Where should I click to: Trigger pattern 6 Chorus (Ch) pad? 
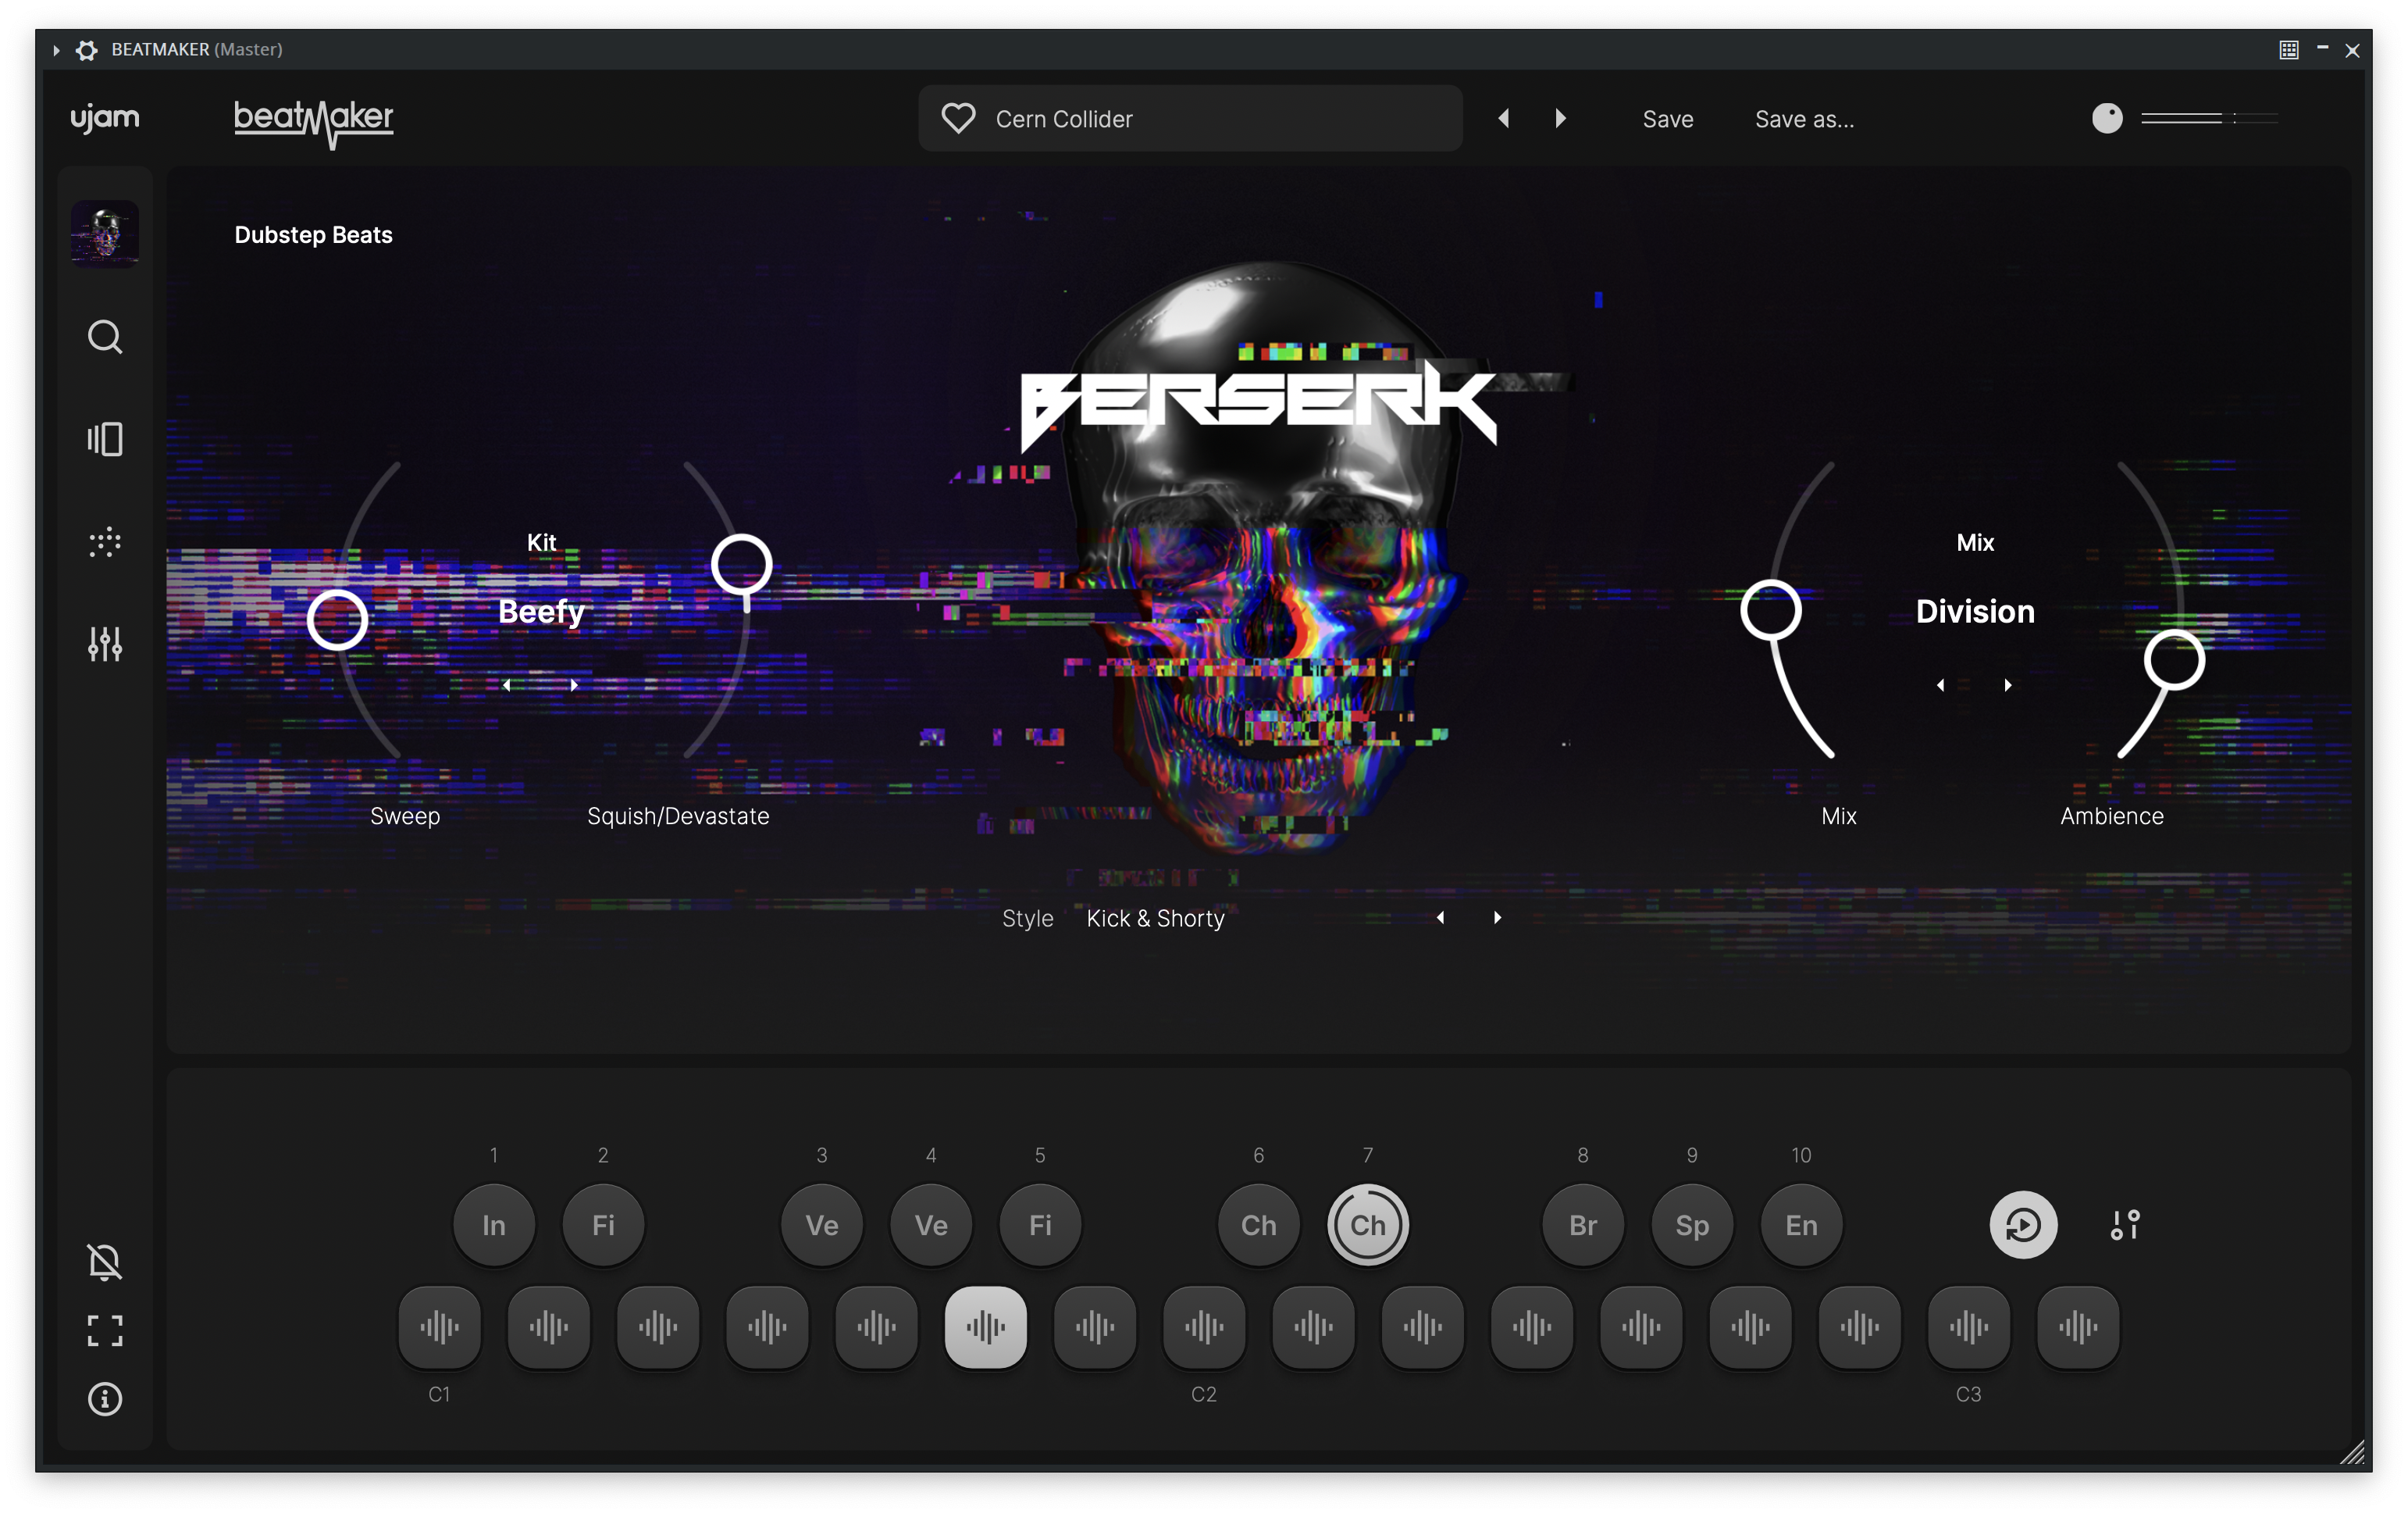click(x=1259, y=1225)
